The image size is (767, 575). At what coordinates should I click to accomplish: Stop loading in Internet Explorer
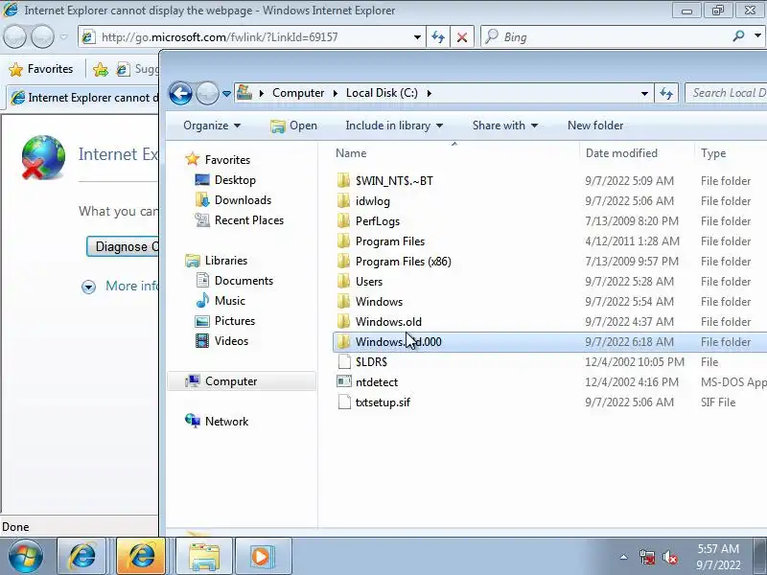coord(462,37)
